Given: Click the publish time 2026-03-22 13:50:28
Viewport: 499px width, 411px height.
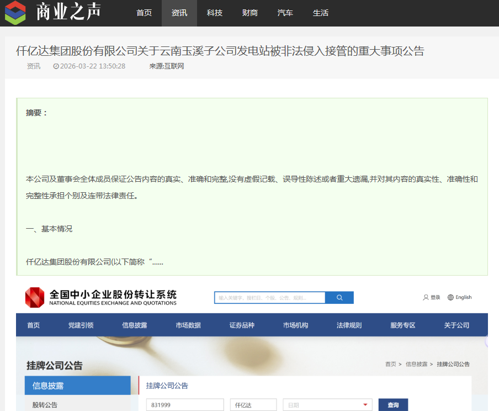Looking at the screenshot, I should (x=93, y=66).
